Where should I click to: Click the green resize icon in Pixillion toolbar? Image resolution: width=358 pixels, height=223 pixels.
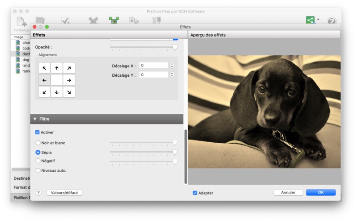pyautogui.click(x=114, y=20)
